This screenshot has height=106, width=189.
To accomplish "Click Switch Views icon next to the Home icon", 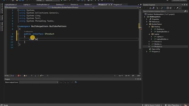I will click(x=153, y=8).
